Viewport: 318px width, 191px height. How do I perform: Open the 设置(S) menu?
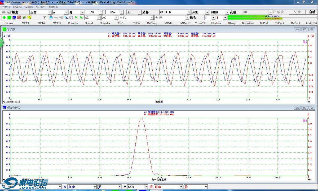17,7
